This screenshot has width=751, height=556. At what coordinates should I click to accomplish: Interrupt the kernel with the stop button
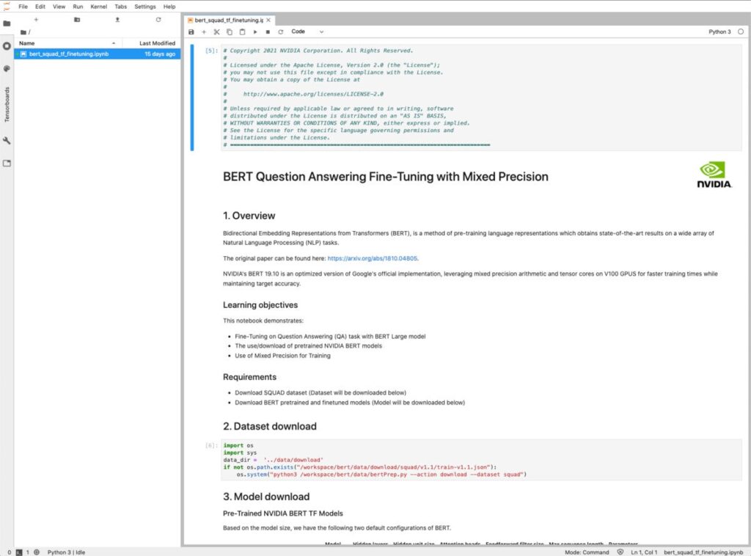tap(268, 32)
